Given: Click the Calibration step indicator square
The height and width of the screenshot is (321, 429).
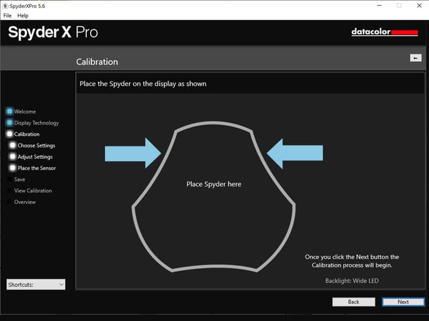Looking at the screenshot, I should [x=10, y=134].
